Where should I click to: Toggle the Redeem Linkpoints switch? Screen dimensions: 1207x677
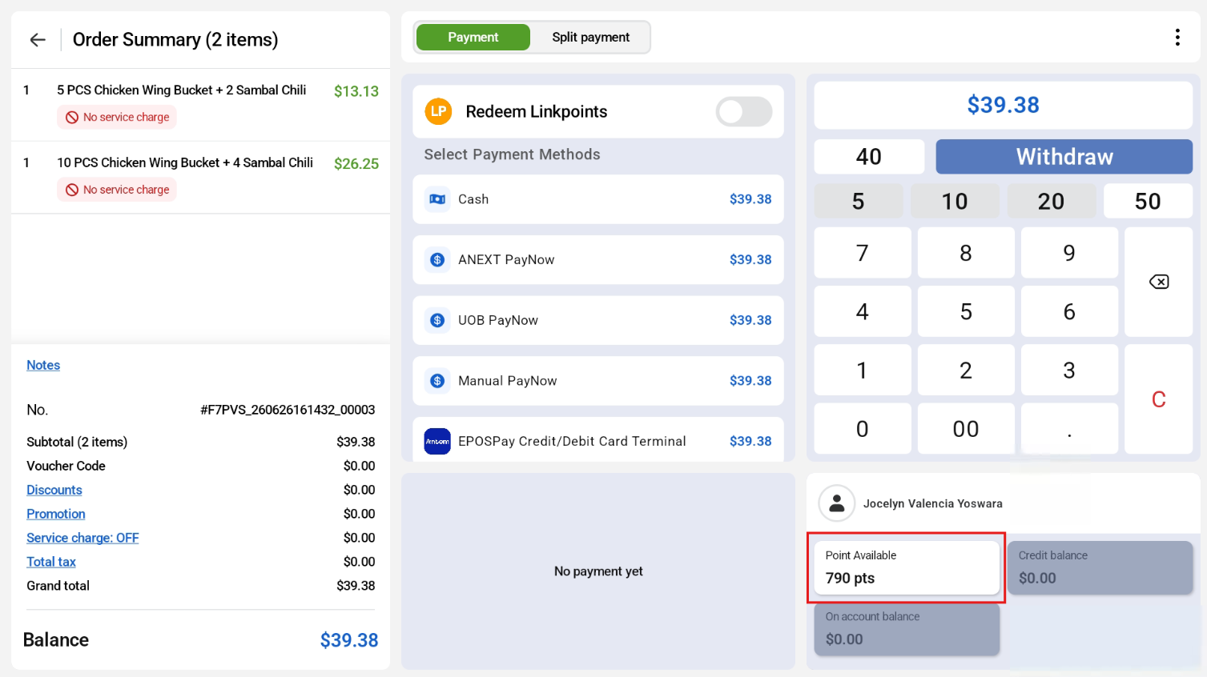pos(744,112)
